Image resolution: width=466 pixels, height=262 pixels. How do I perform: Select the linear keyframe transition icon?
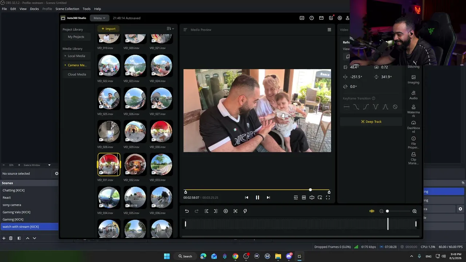point(347,107)
